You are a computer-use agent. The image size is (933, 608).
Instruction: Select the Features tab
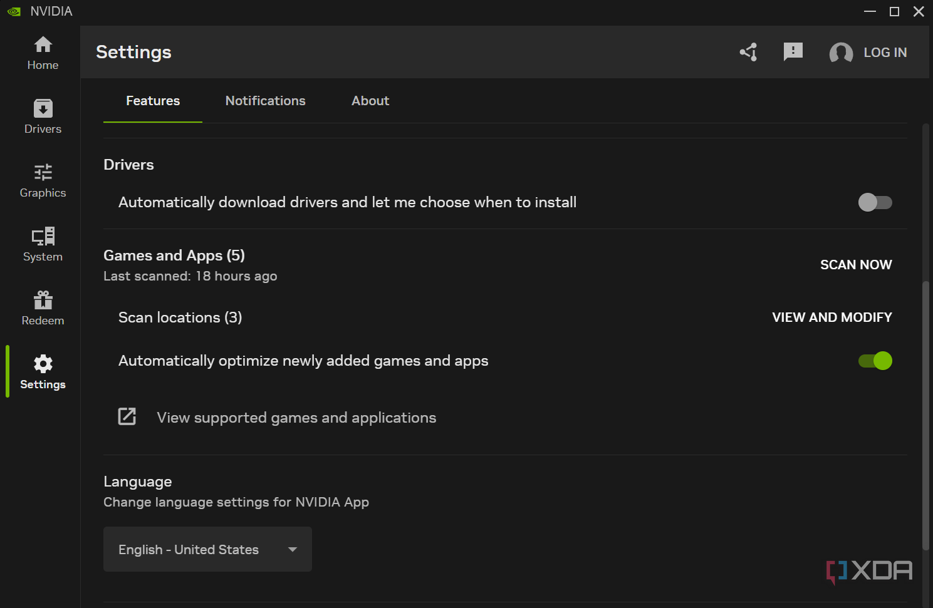pos(153,101)
